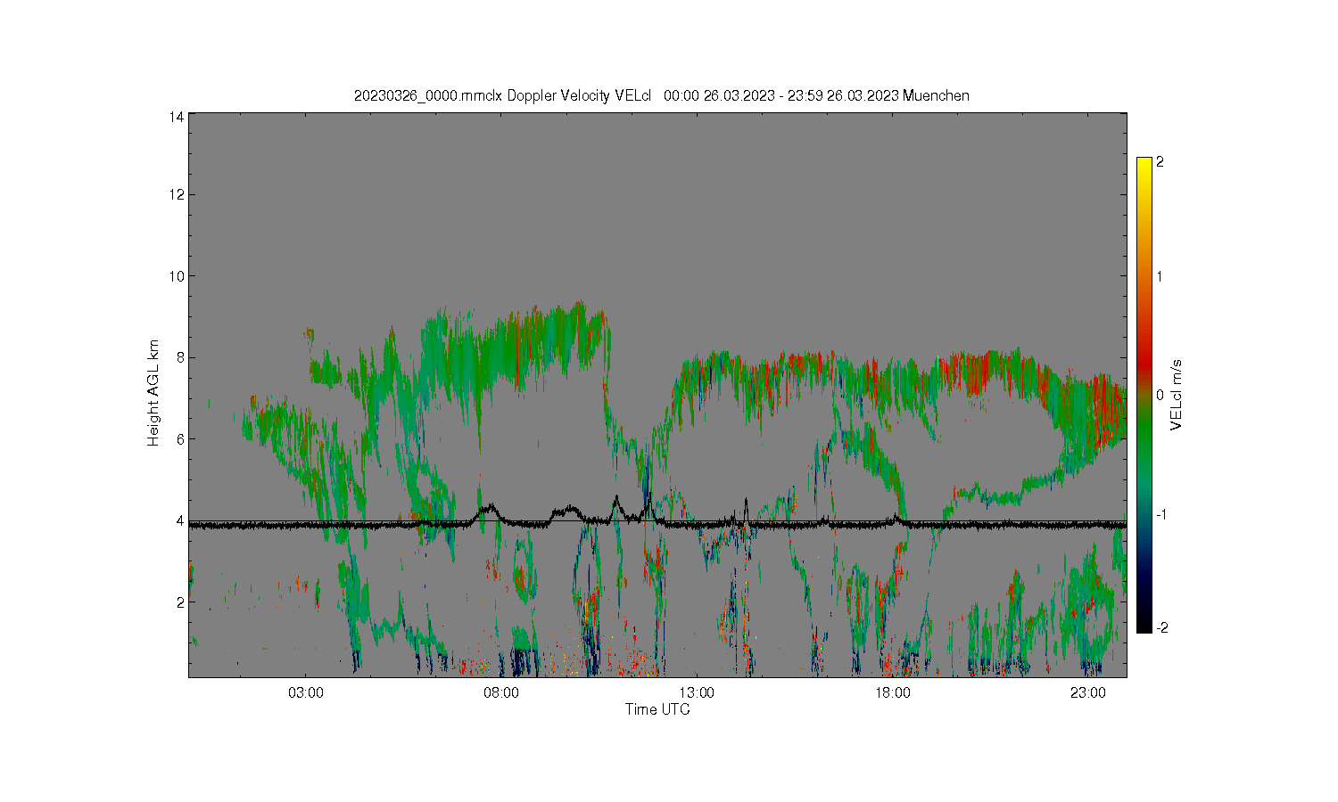Viewport: 1338px width, 802px height.
Task: Click the height tick label 4
Action: pos(180,520)
